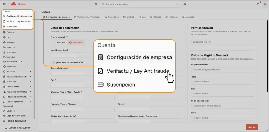
Task: Click the Clasificación Nacional de Act. Económicas field
Action: (x=150, y=121)
